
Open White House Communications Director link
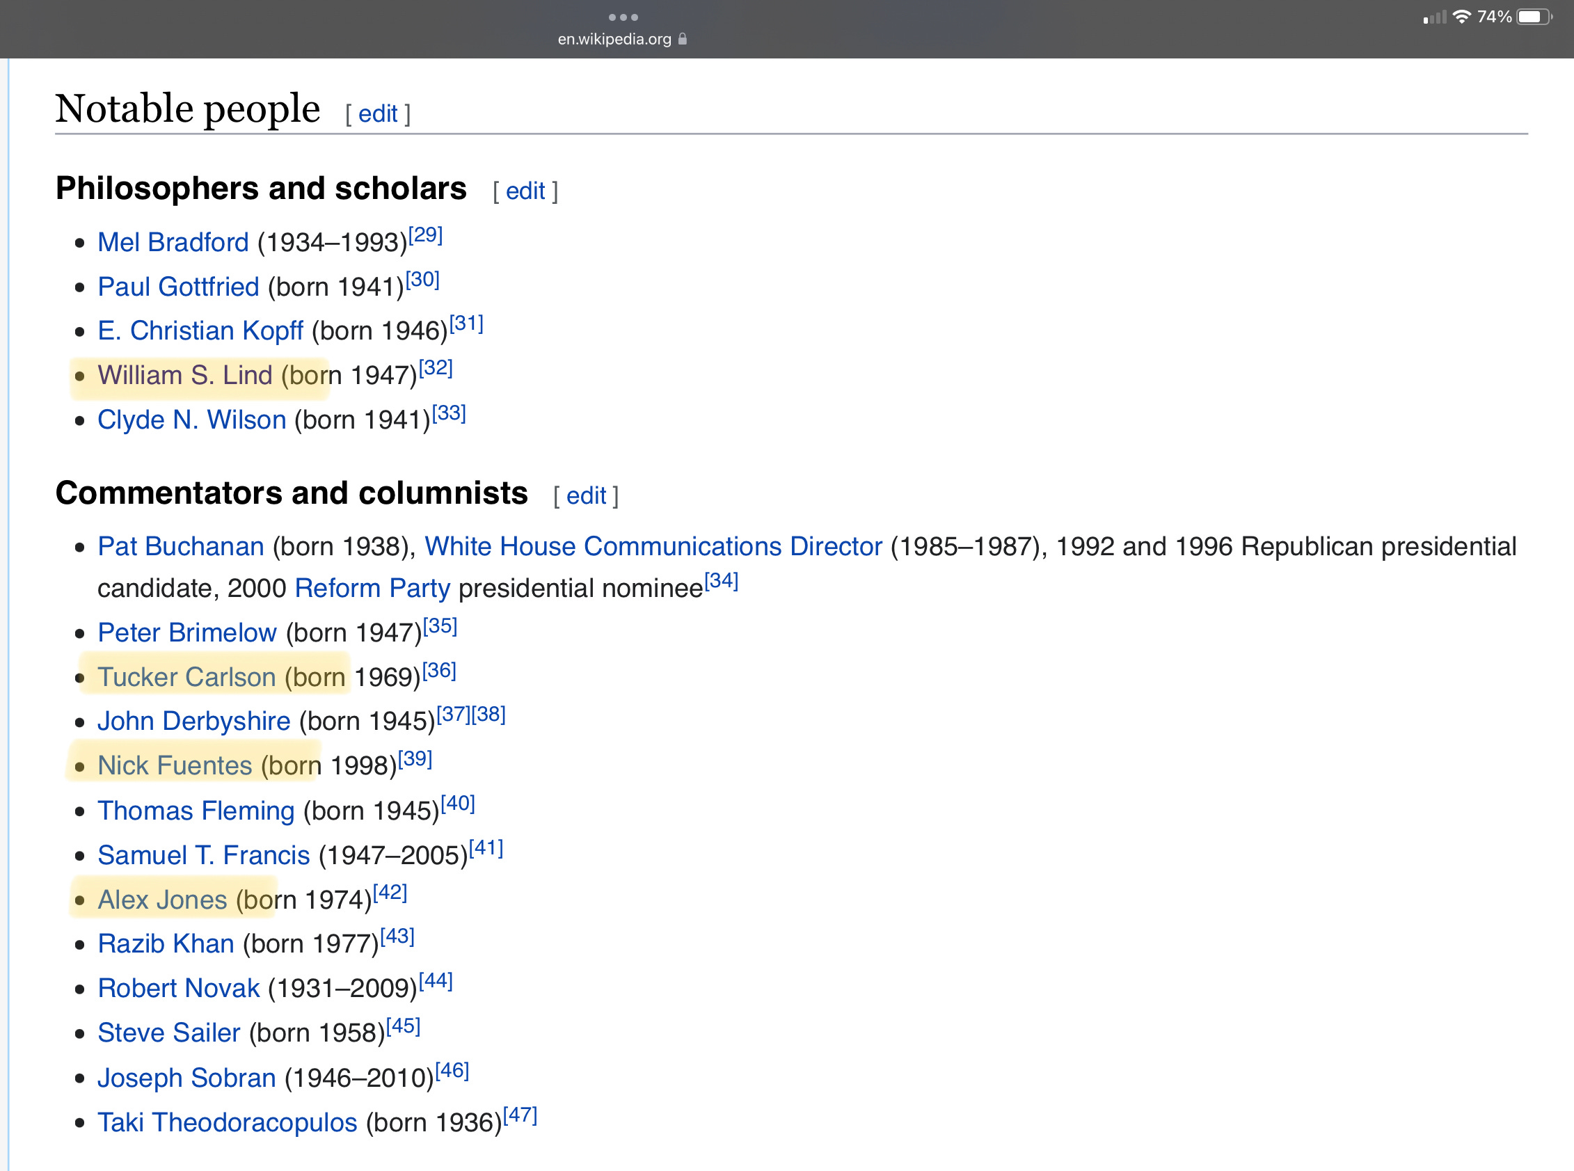[653, 546]
